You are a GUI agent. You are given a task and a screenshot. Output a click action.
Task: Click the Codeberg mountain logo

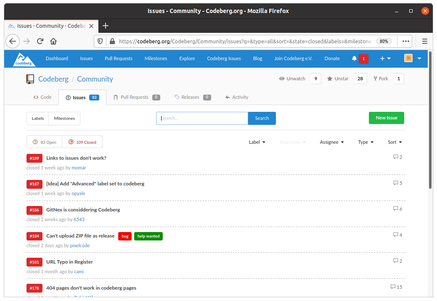(x=24, y=58)
